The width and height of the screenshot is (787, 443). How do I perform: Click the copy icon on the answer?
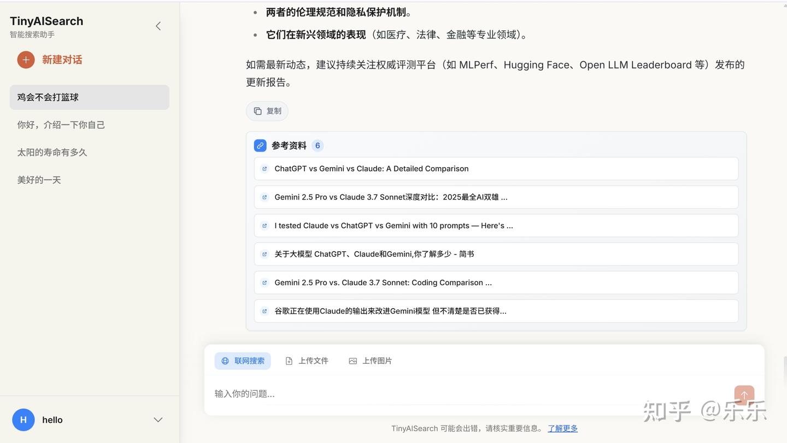click(x=257, y=110)
